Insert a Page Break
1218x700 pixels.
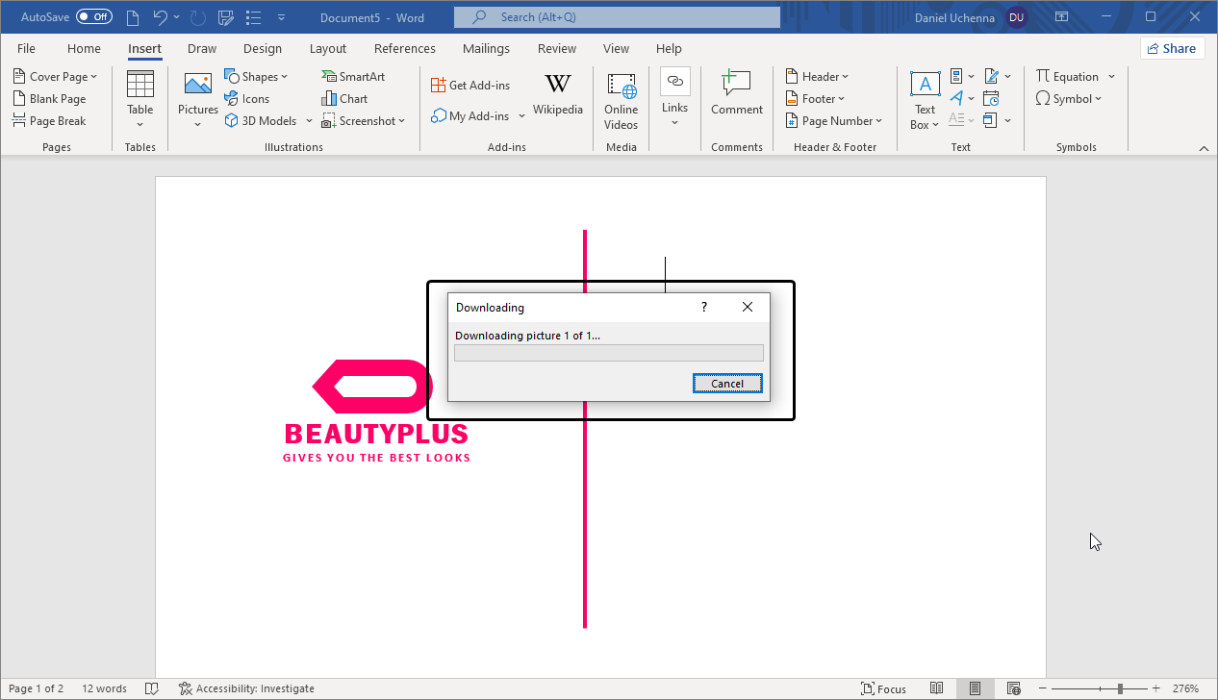click(x=50, y=121)
